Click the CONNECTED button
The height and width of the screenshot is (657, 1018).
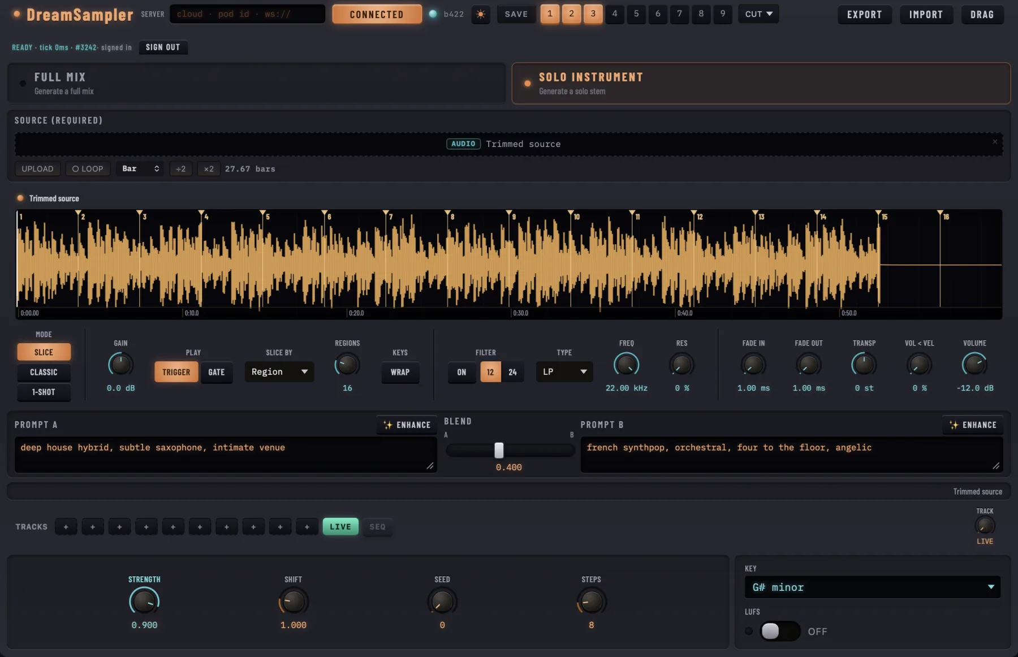377,14
